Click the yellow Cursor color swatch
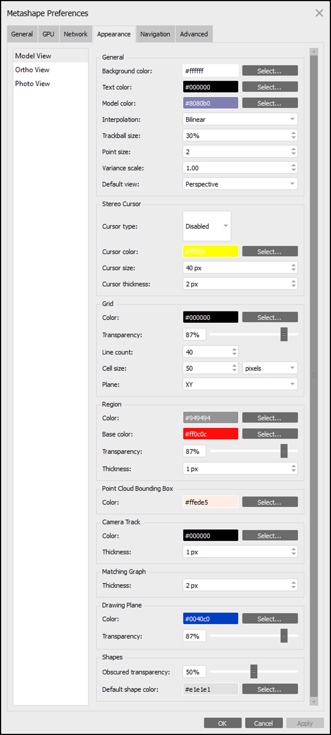Image resolution: width=331 pixels, height=735 pixels. coord(211,251)
